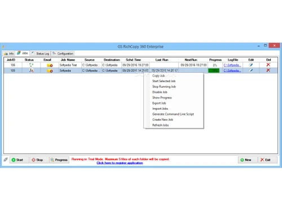
Task: Click the Stop button
Action: (39, 160)
